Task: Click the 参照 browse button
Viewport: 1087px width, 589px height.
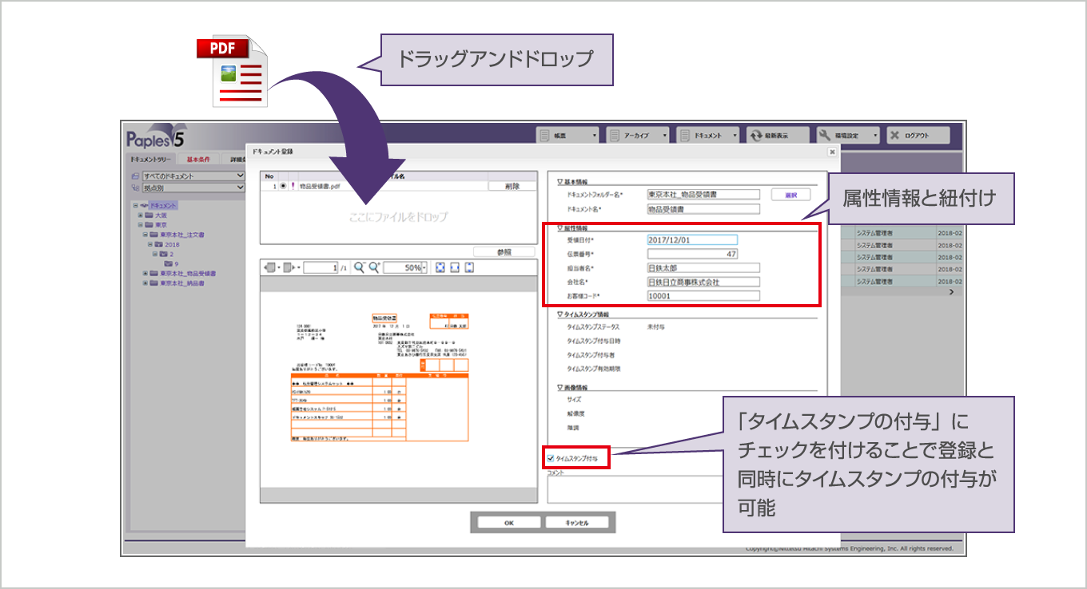Action: coord(504,251)
